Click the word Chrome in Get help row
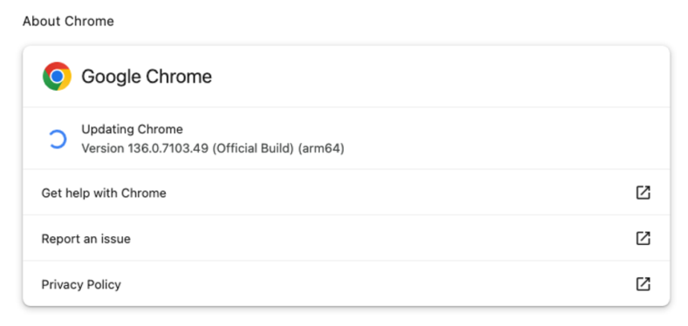Screen dimensions: 688x326 (x=144, y=193)
